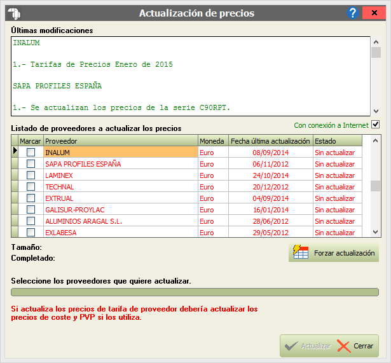
Task: Check the Marcar box for LAMINEX
Action: tap(31, 175)
